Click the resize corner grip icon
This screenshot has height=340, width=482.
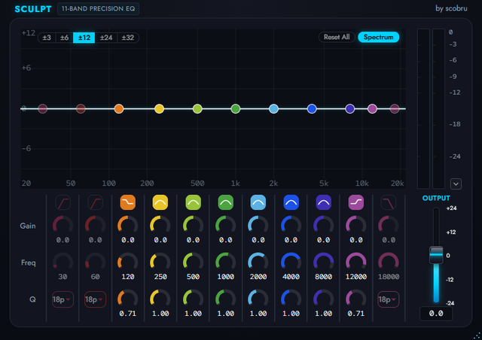point(477,335)
